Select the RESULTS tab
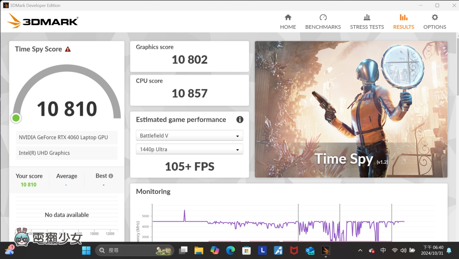Image resolution: width=459 pixels, height=259 pixels. (x=404, y=22)
